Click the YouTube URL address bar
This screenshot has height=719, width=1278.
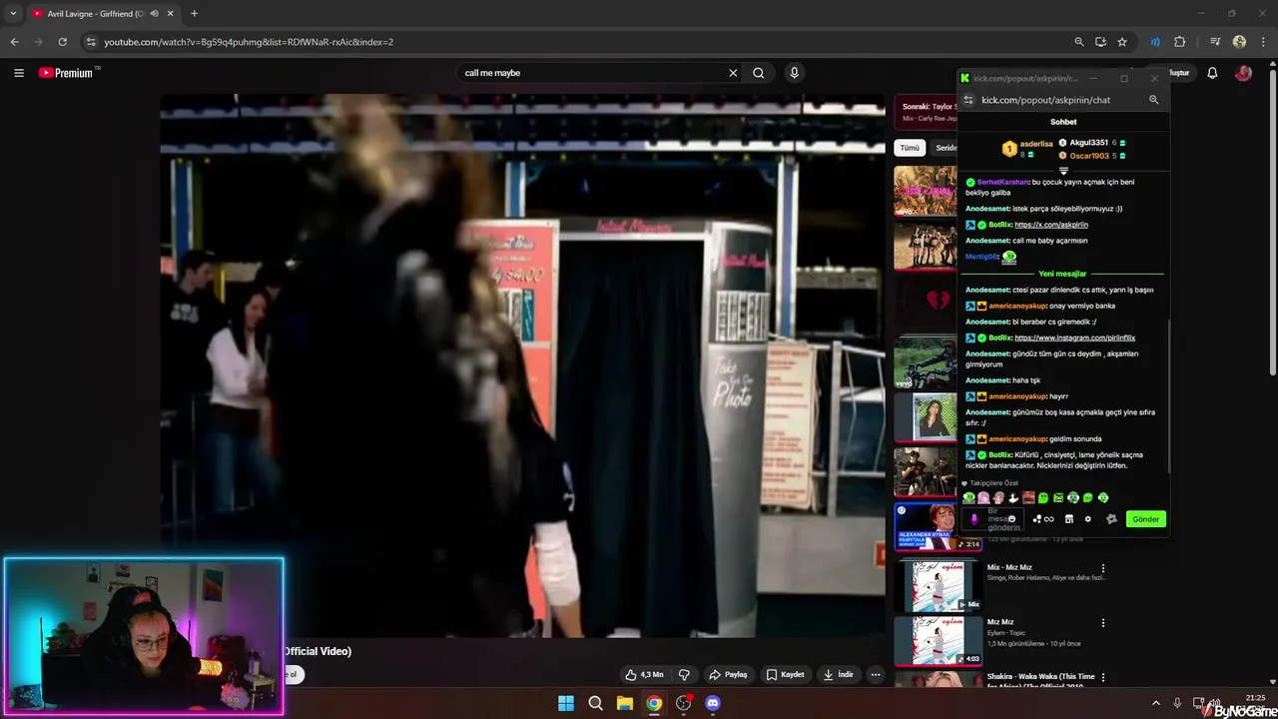579,42
